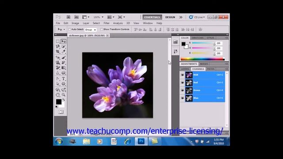The image size is (283, 159).
Task: Select the Hand tool
Action: (x=58, y=95)
